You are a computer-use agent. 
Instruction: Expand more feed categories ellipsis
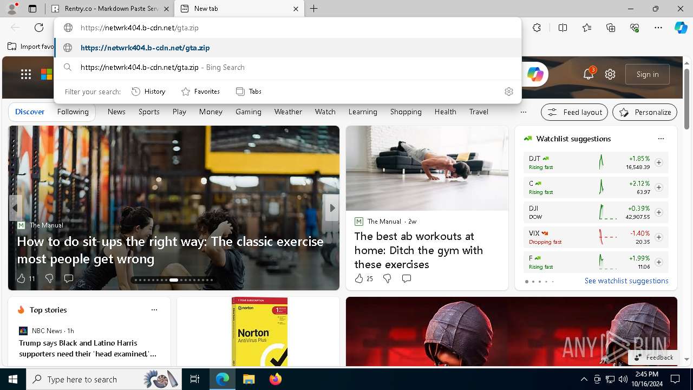523,112
